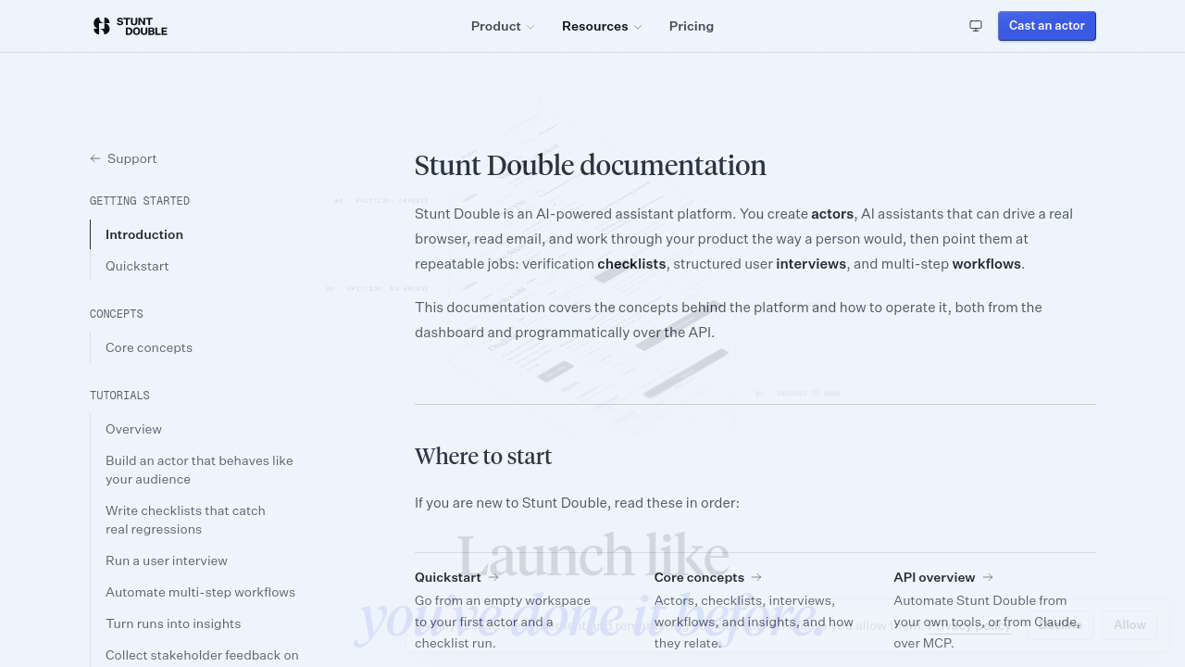
Task: Click the GETTING STARTED section label
Action: pos(140,201)
